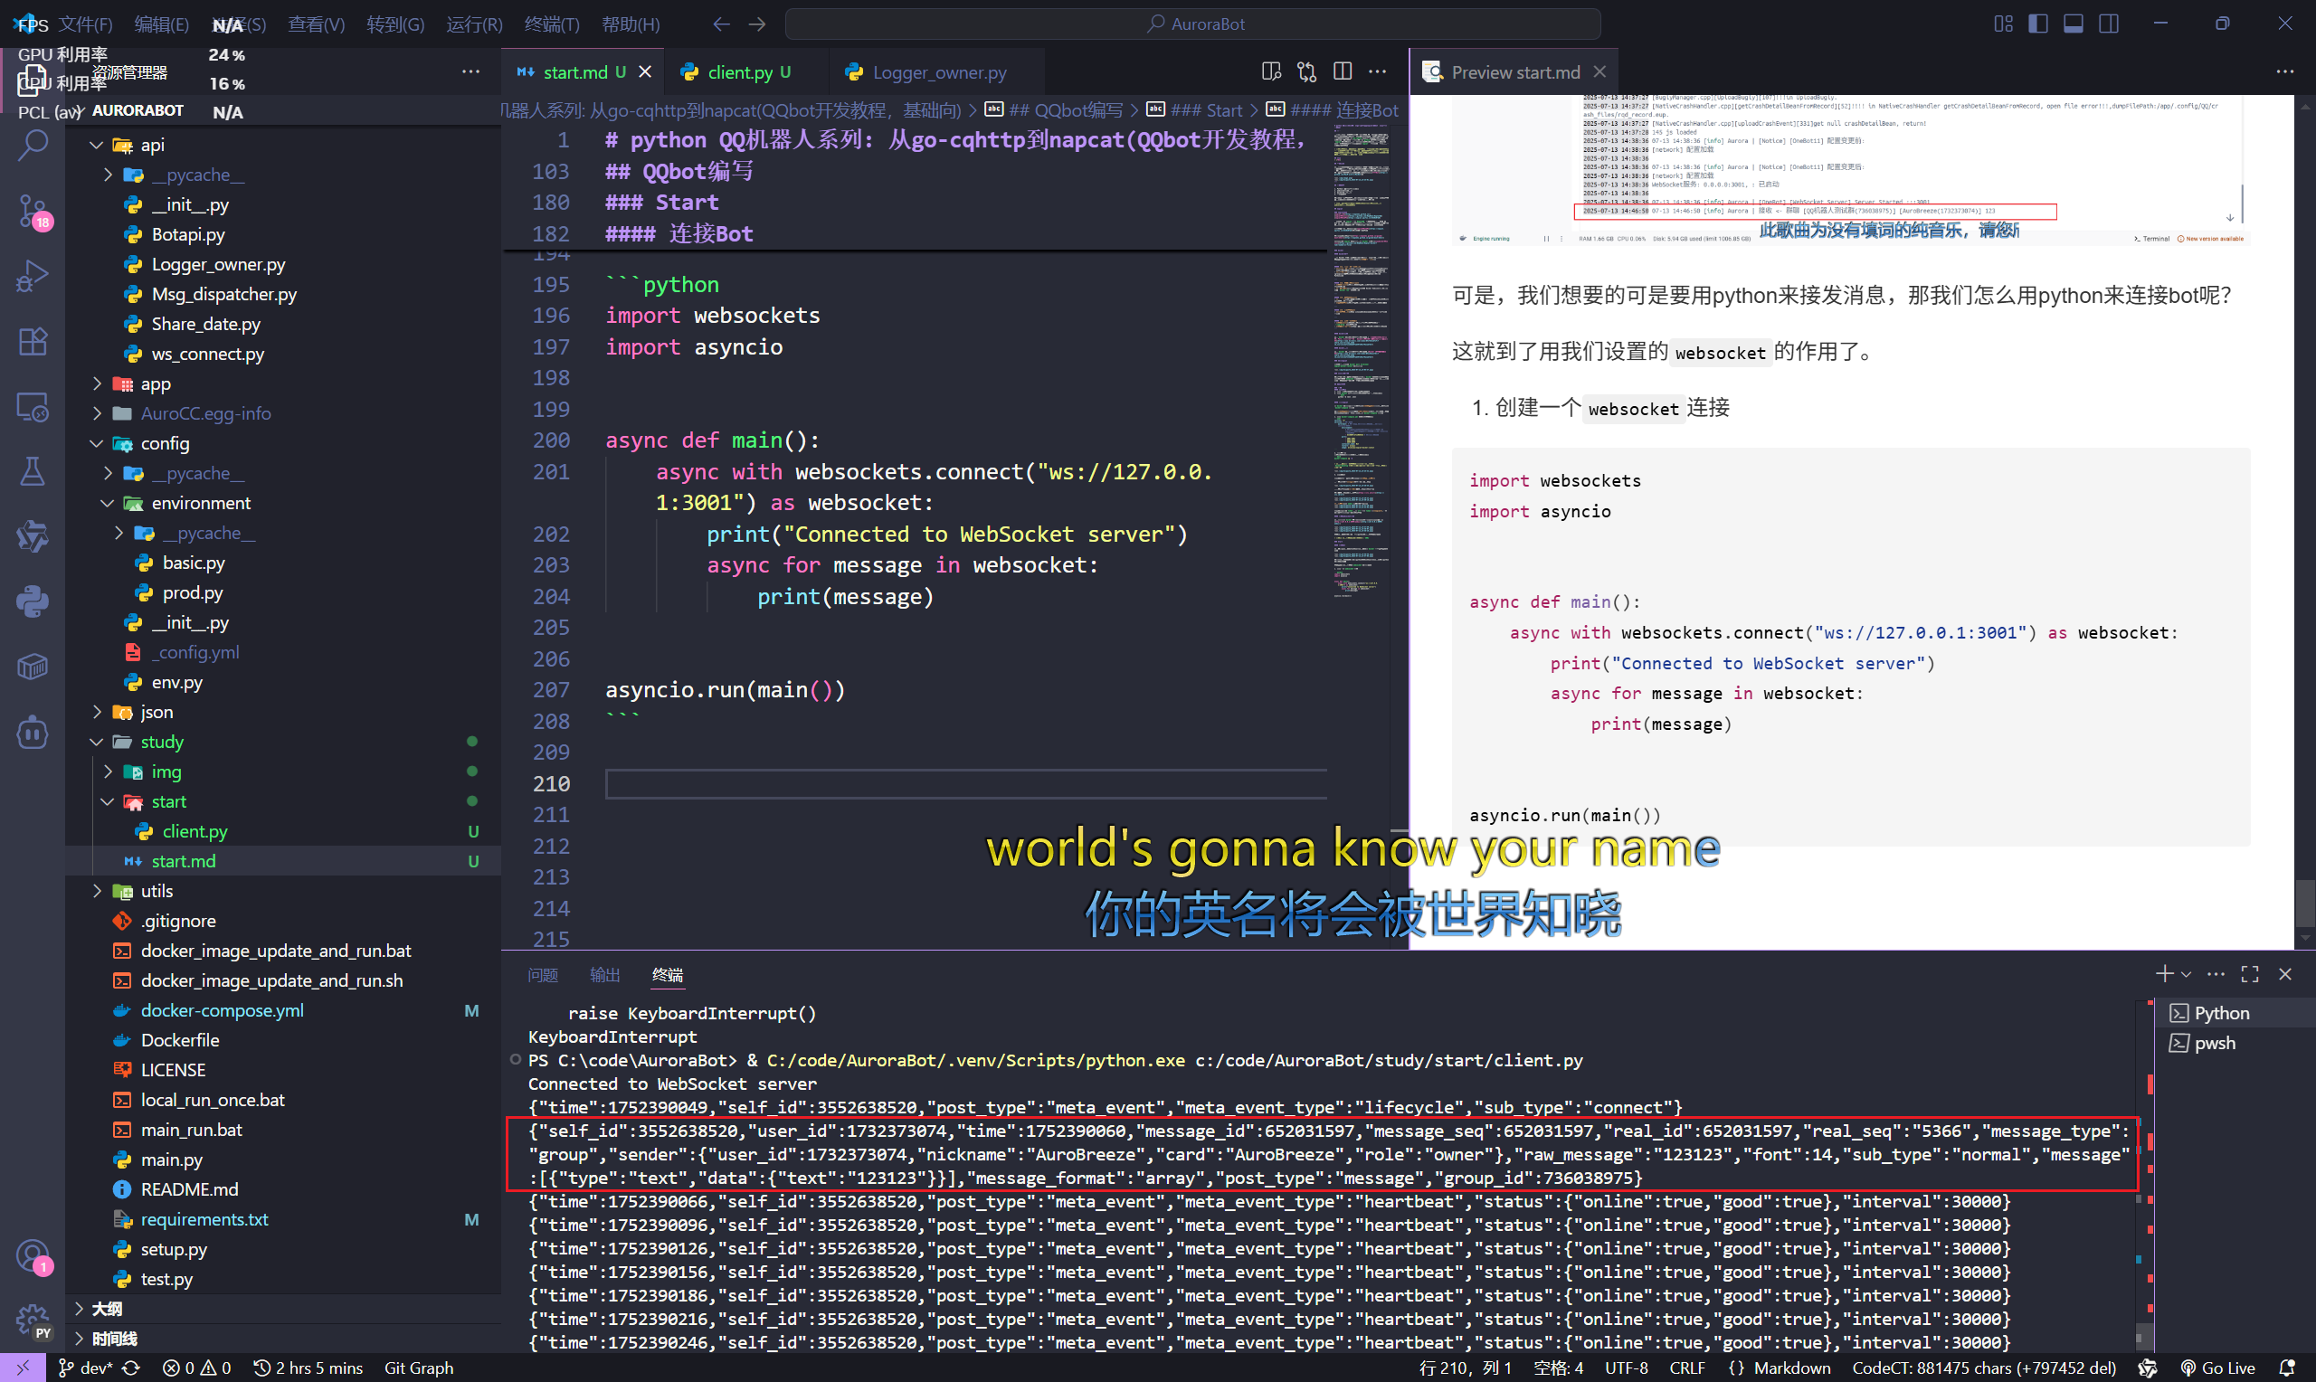Open the Search view in the activity bar
The height and width of the screenshot is (1382, 2316).
pyautogui.click(x=33, y=147)
